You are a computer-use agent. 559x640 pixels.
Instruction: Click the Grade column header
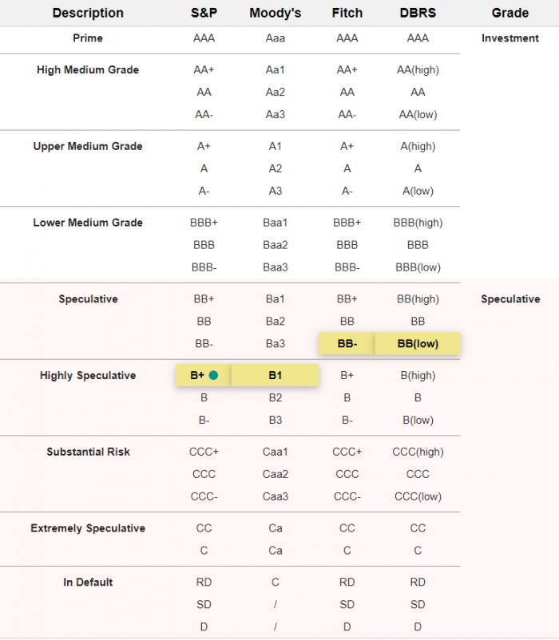(x=510, y=13)
